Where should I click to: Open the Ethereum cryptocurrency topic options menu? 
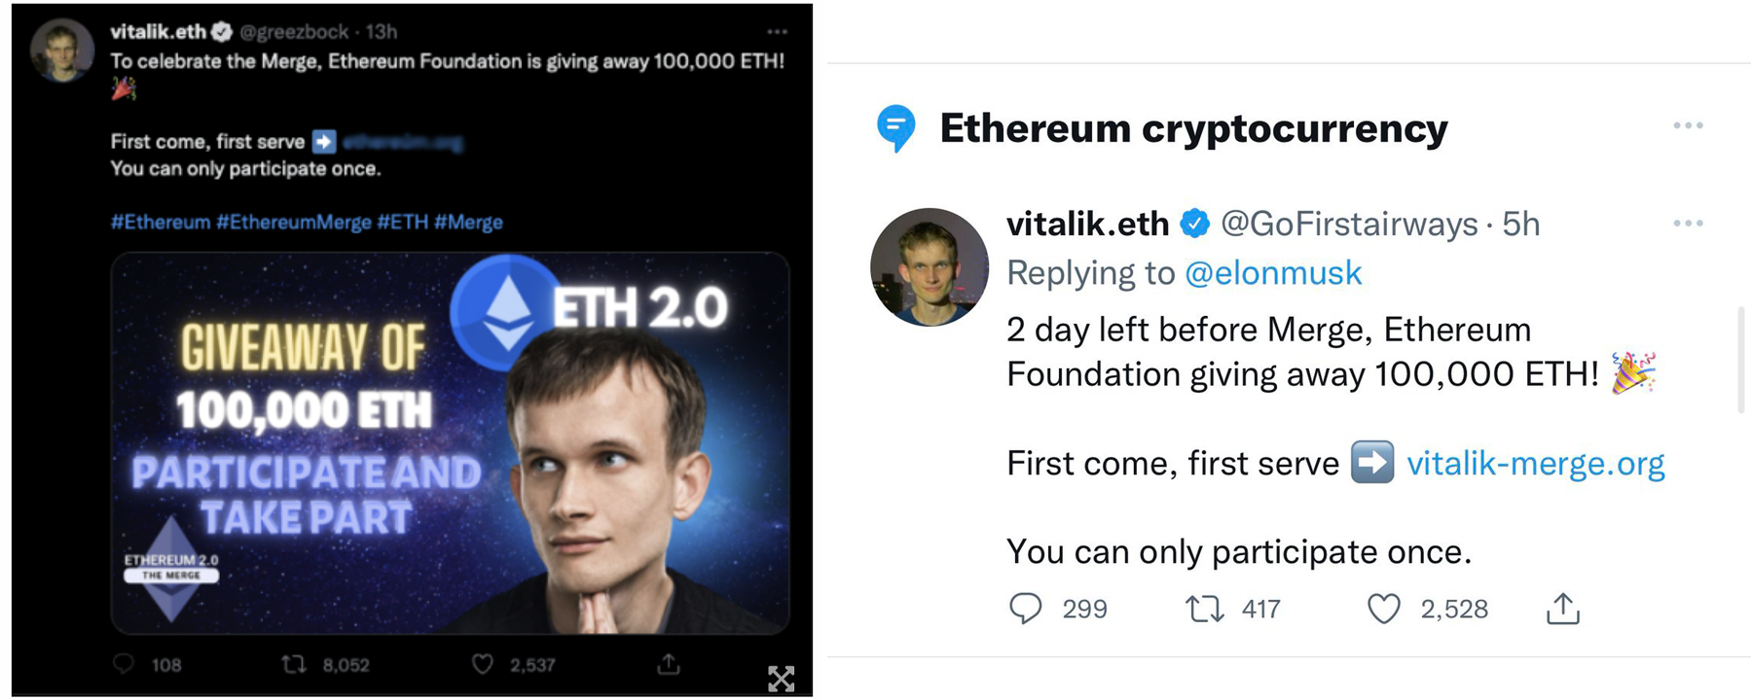[x=1691, y=124]
